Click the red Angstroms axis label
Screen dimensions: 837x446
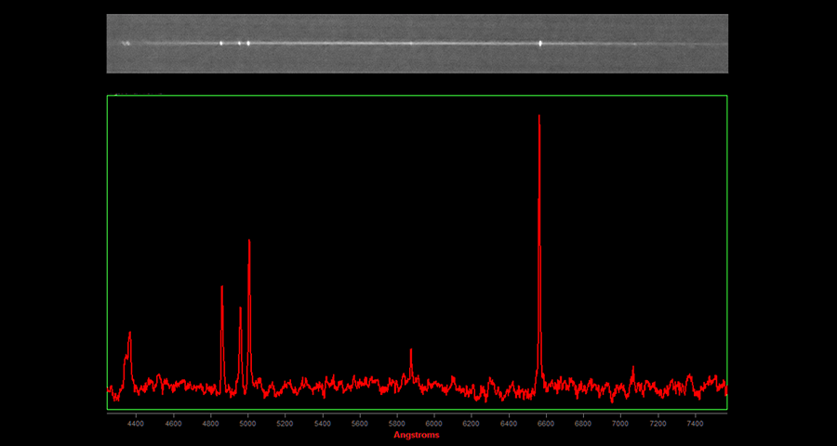tap(416, 435)
